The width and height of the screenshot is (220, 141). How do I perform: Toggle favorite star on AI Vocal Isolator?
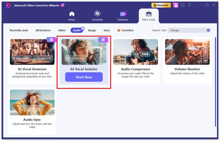pos(65,42)
